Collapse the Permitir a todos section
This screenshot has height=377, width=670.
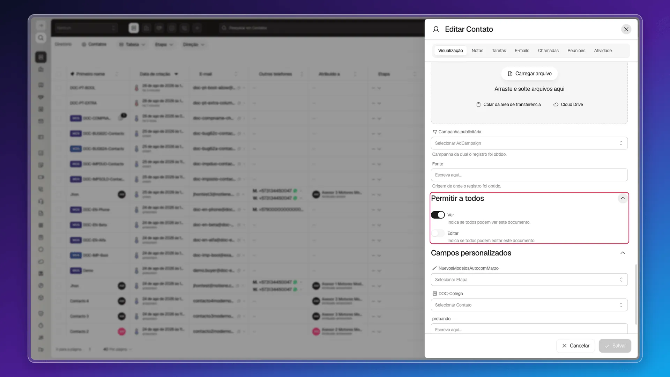[623, 198]
